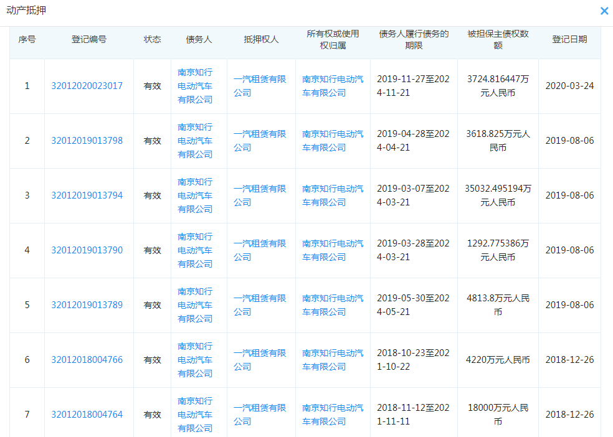This screenshot has width=613, height=437.
Task: Click the 所有权或使用权归属 column header
Action: (333, 39)
